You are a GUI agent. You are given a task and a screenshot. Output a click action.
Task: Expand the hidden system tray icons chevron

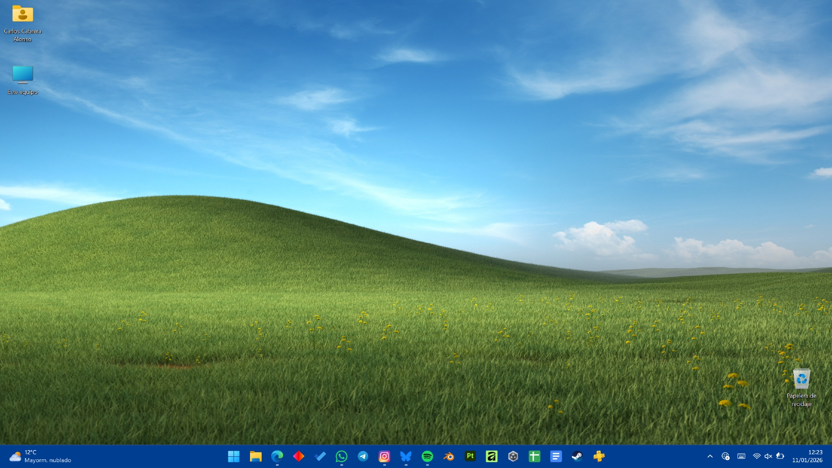coord(710,456)
